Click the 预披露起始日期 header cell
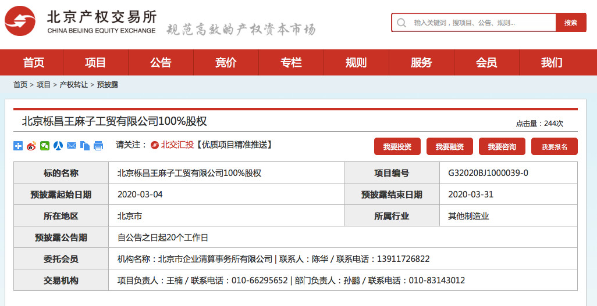597x306 pixels. pos(61,195)
